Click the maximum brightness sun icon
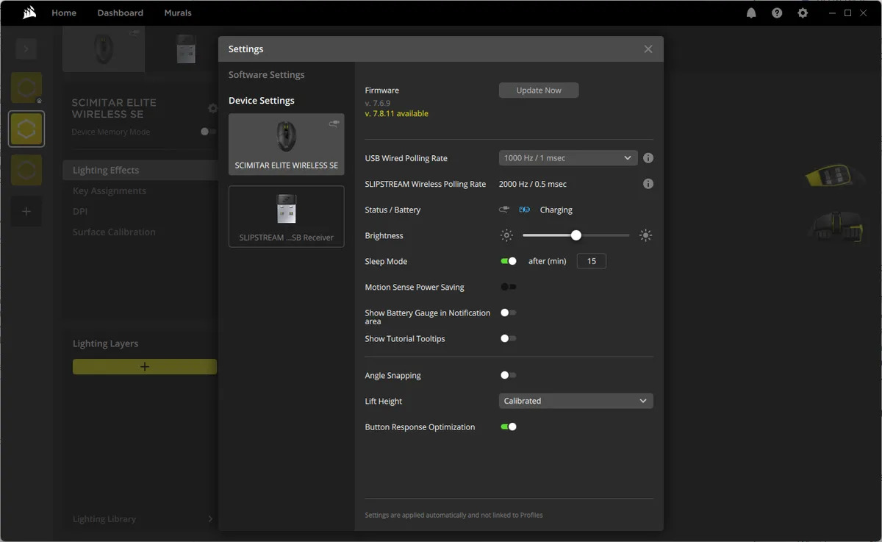Viewport: 882px width, 542px height. 645,235
